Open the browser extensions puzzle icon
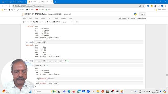Screen dimensions: 168x94 [x=155, y=6]
